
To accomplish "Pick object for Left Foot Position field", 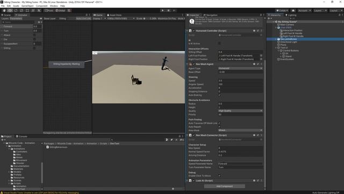I will coord(261,56).
